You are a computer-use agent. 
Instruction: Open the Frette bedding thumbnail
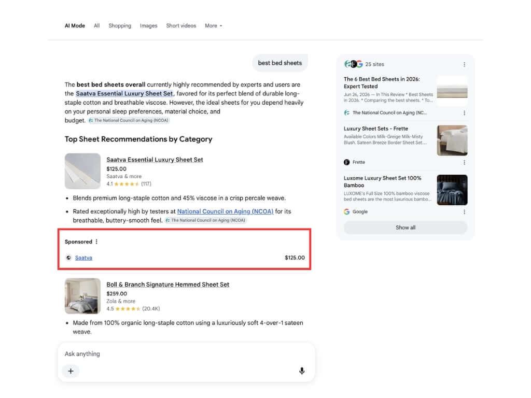(452, 140)
